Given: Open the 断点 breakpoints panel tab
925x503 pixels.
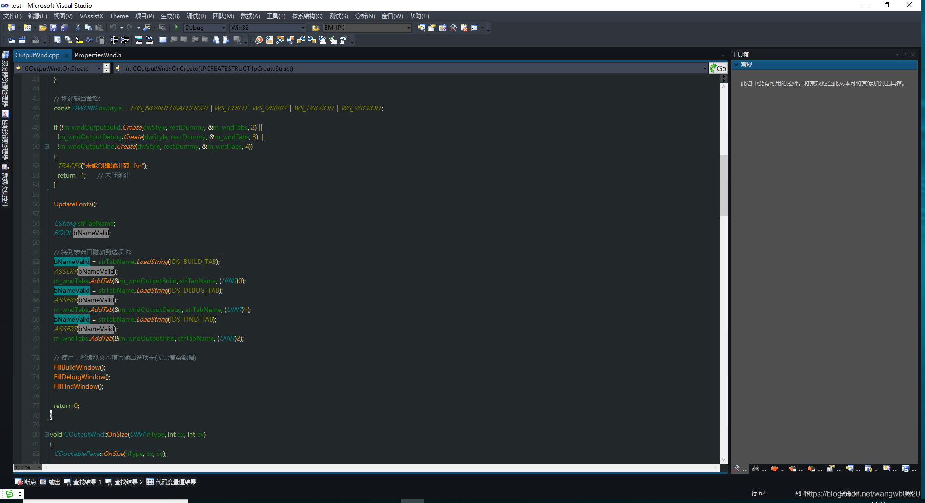Looking at the screenshot, I should (25, 482).
